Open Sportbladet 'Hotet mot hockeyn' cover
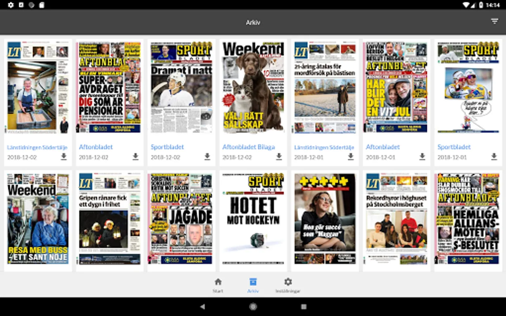Screen dimensions: 506x316 click(253, 219)
